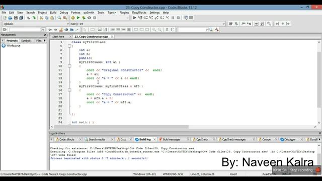
Task: Click the Save file icon
Action: [x=16, y=18]
